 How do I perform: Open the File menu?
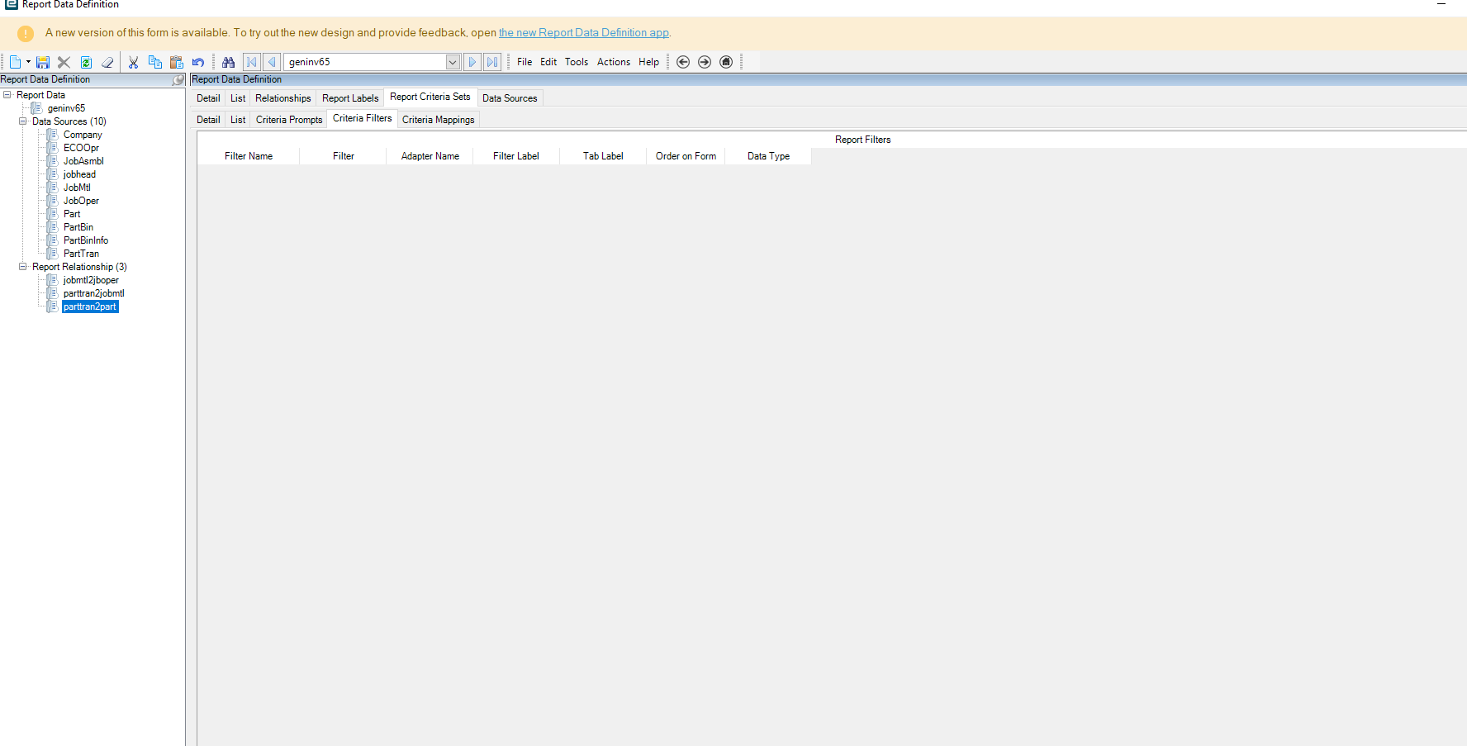(525, 62)
